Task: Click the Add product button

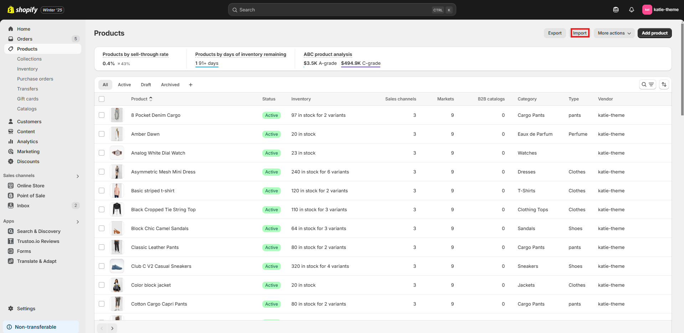Action: [654, 33]
